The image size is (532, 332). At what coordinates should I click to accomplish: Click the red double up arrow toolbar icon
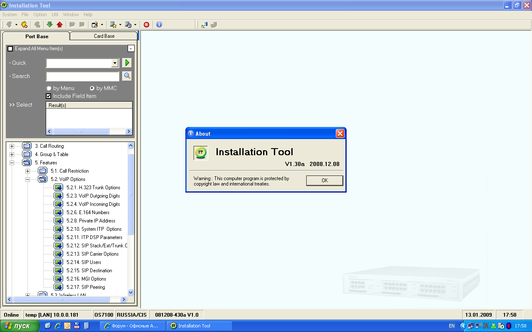[x=59, y=24]
